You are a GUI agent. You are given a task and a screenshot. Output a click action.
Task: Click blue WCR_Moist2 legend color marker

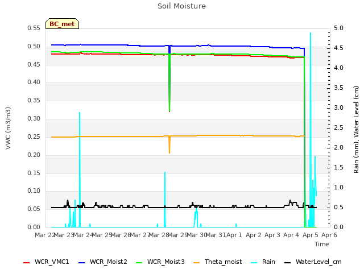[x=82, y=263]
